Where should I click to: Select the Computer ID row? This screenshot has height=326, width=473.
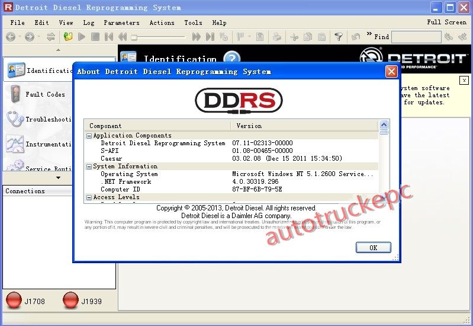point(231,189)
